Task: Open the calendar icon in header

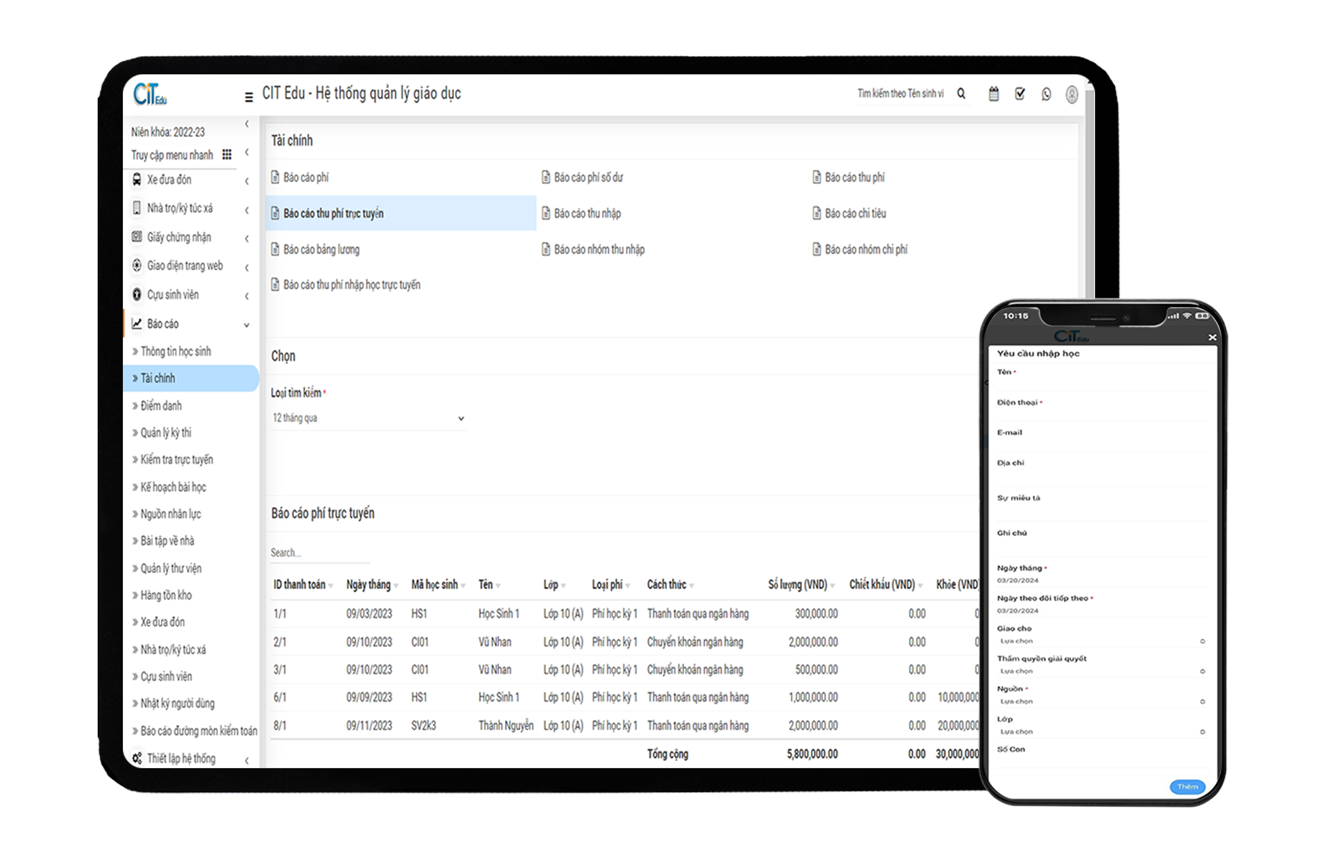Action: click(x=993, y=94)
